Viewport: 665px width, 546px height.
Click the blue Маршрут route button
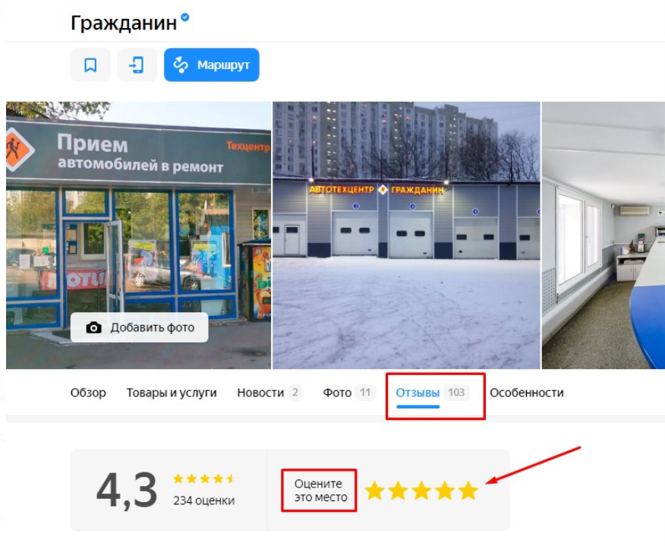pyautogui.click(x=212, y=65)
